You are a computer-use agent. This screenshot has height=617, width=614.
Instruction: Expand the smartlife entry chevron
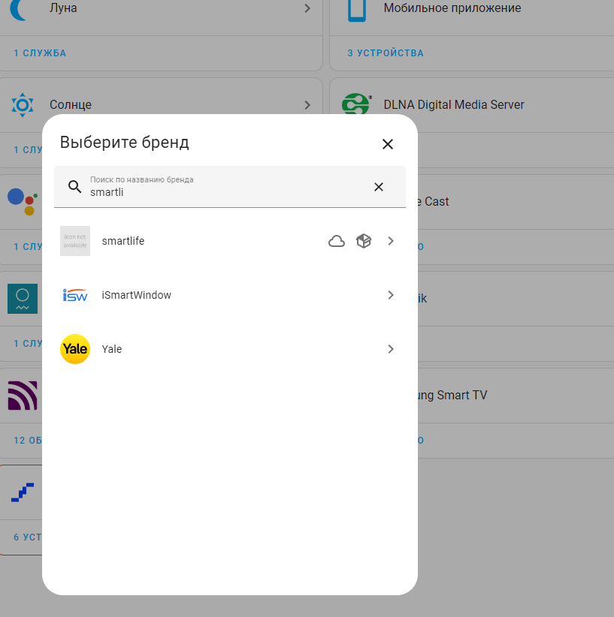point(391,241)
